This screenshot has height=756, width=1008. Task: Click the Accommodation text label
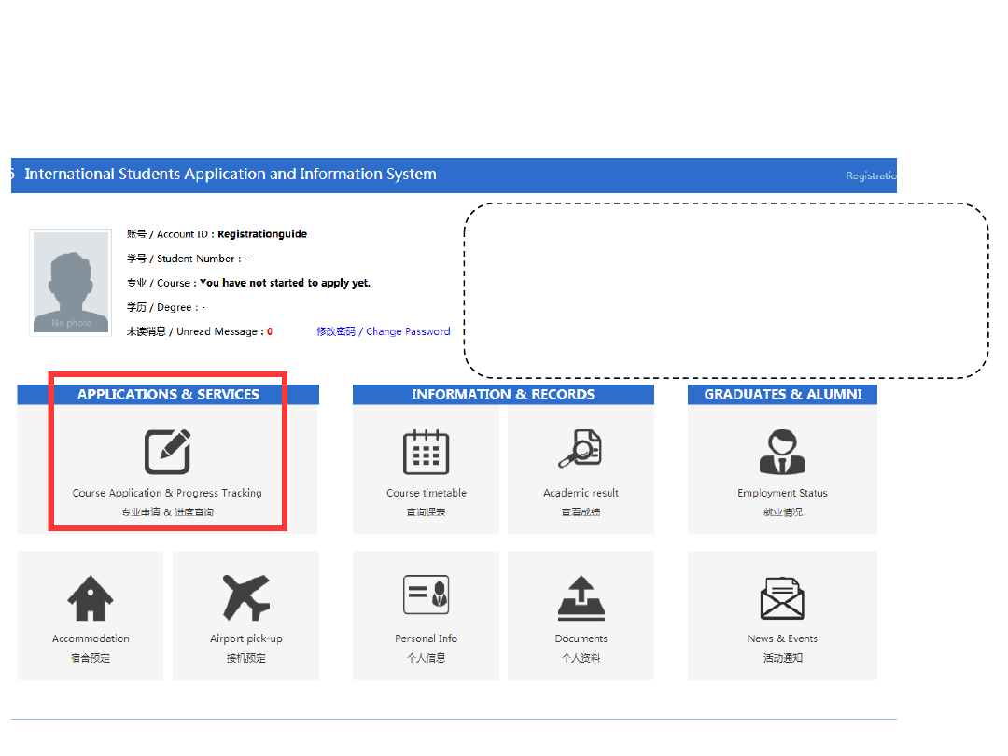point(91,639)
